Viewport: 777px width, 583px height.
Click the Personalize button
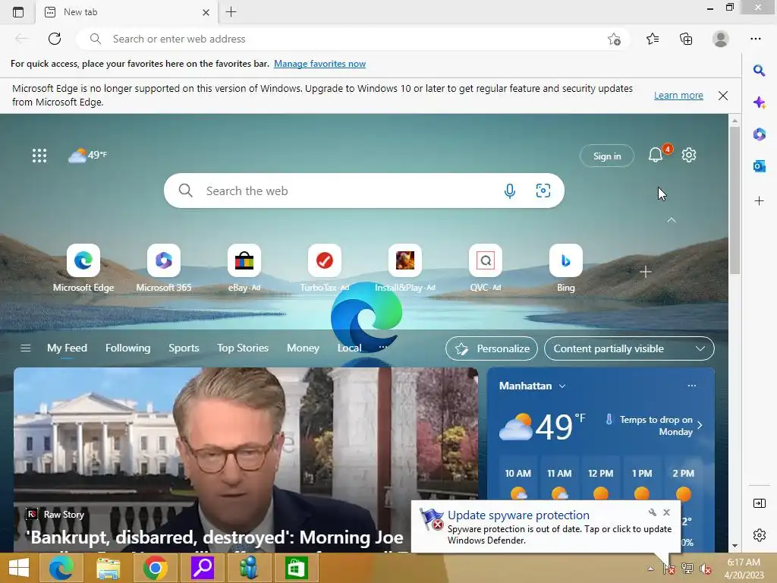coord(492,348)
